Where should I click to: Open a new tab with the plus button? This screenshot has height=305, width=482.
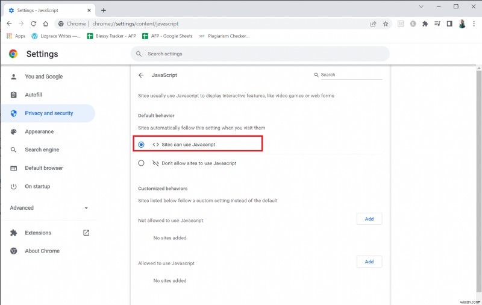pos(104,10)
